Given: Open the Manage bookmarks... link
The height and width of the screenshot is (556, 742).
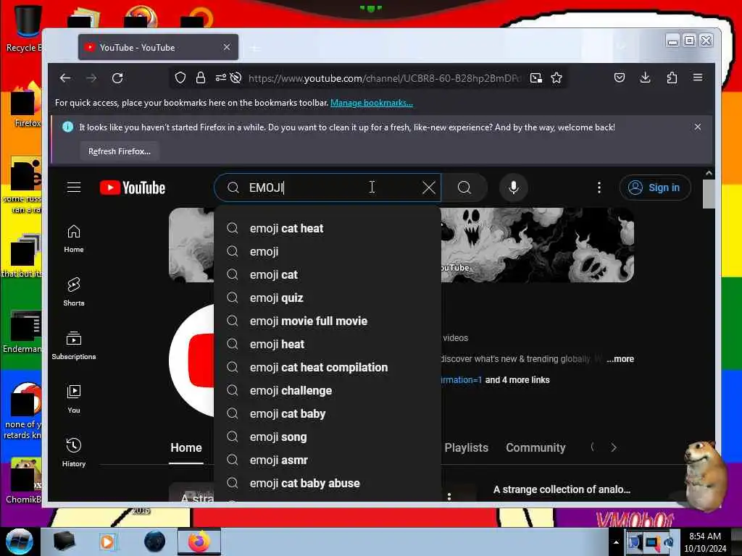Looking at the screenshot, I should [372, 103].
